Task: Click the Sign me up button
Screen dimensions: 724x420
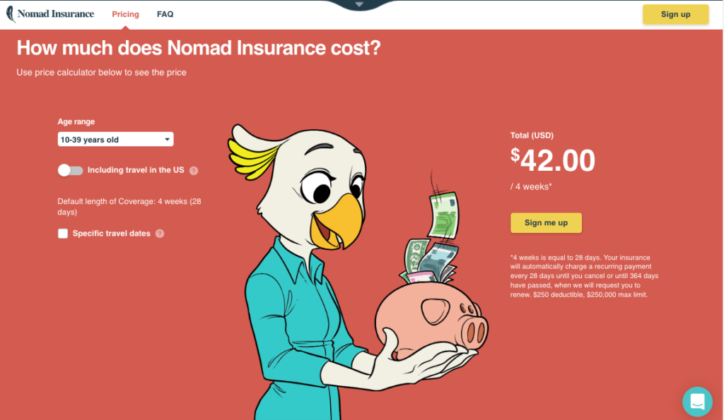Action: (546, 222)
